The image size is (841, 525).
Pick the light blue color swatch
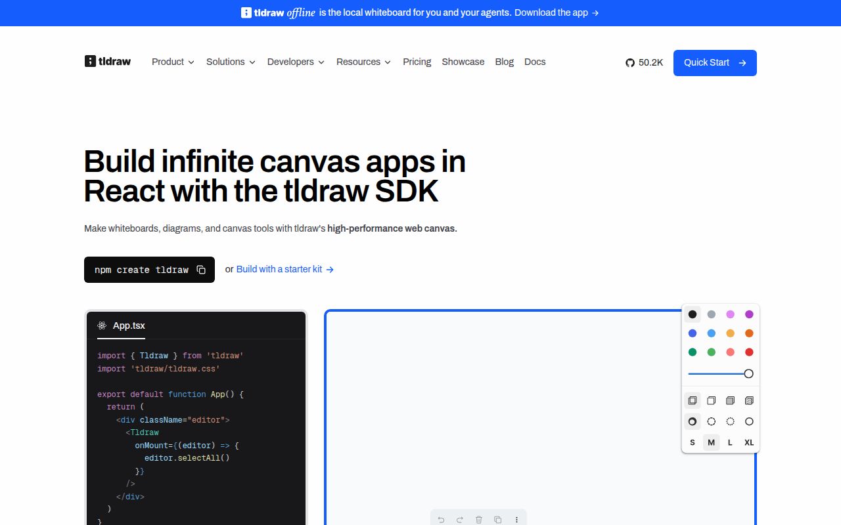click(x=712, y=333)
